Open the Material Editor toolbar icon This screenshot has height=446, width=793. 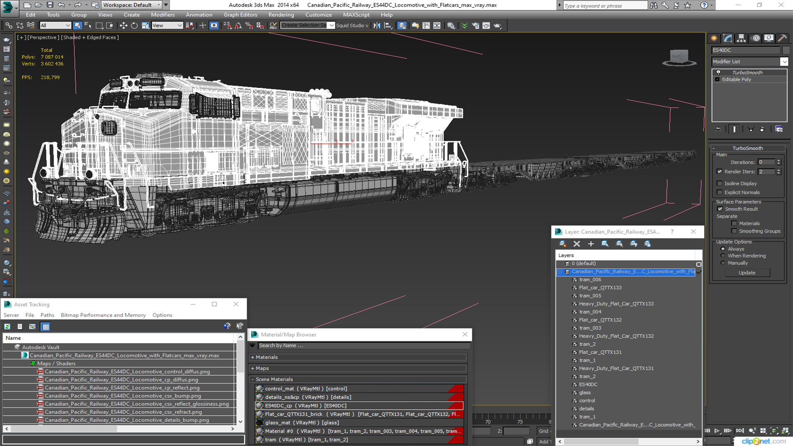(451, 26)
